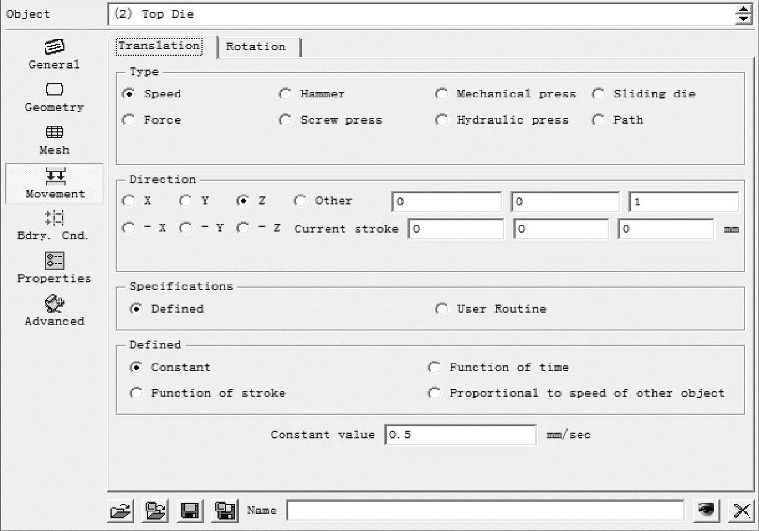Viewport: 759px width, 531px height.
Task: Choose the -Z direction option
Action: point(244,228)
